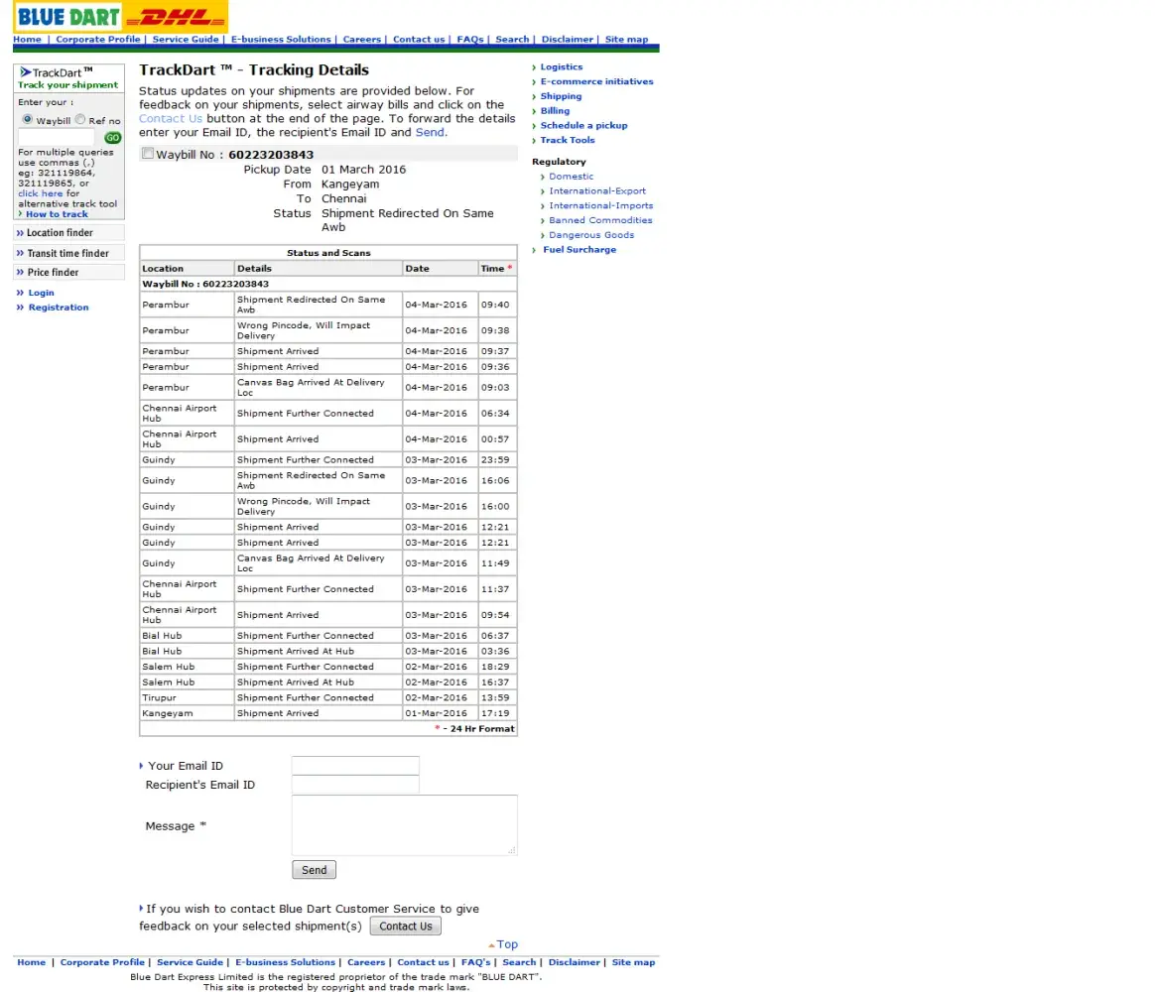This screenshot has width=1163, height=992.
Task: Click the Contact Us button at bottom
Action: (405, 926)
